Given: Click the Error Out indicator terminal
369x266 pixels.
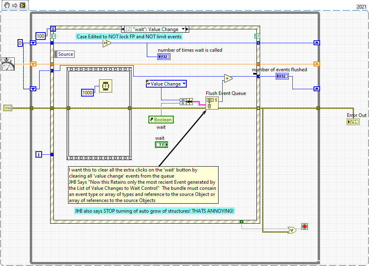Looking at the screenshot, I should click(x=353, y=122).
